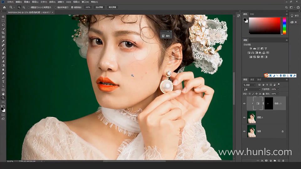Add a Curves adjustment

tap(258, 49)
